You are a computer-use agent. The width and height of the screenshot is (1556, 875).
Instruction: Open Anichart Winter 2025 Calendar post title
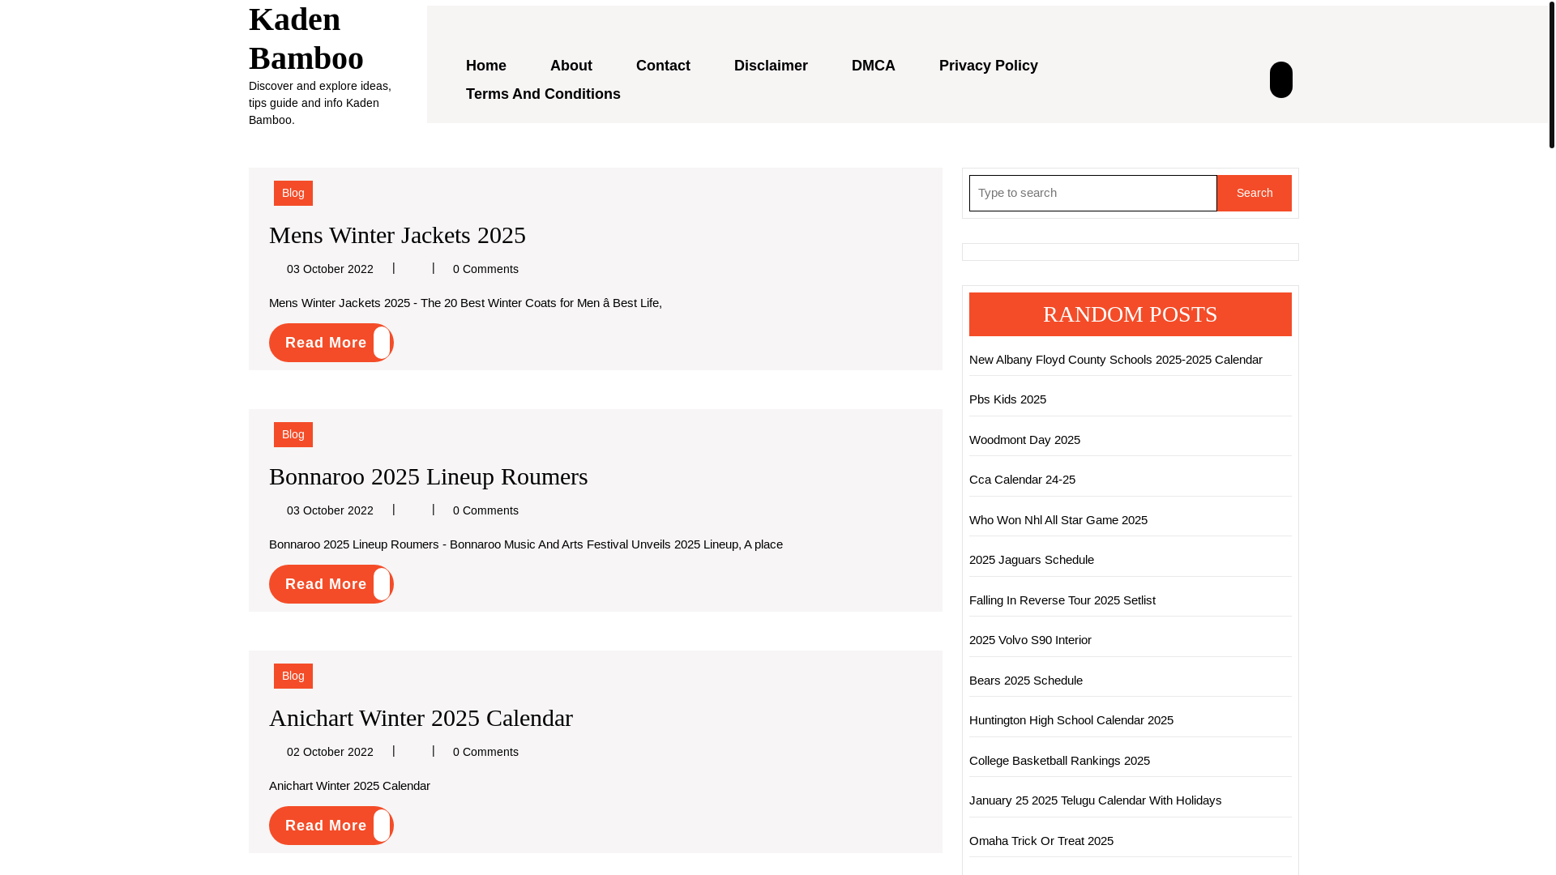coord(421,718)
